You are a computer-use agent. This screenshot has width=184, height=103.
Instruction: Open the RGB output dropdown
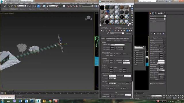(112, 76)
